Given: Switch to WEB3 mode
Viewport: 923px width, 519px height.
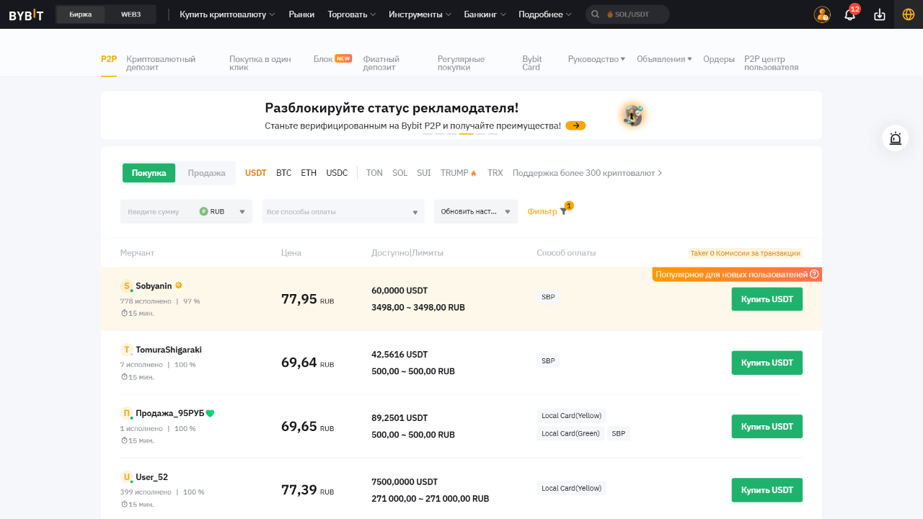Looking at the screenshot, I should (131, 14).
